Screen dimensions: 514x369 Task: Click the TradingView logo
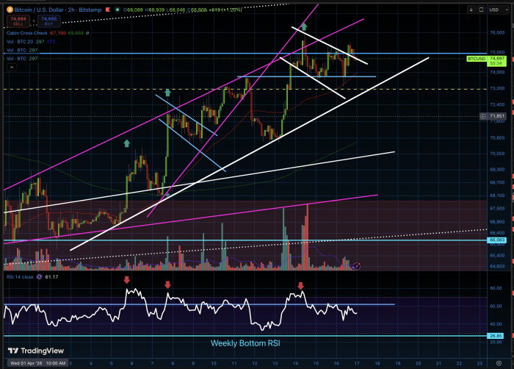pos(35,351)
